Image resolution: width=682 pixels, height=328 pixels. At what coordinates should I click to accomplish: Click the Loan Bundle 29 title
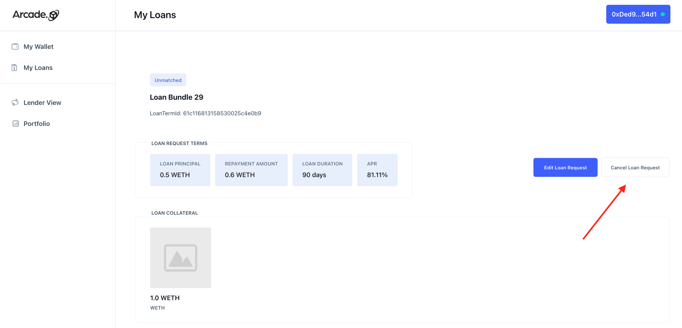(x=176, y=97)
